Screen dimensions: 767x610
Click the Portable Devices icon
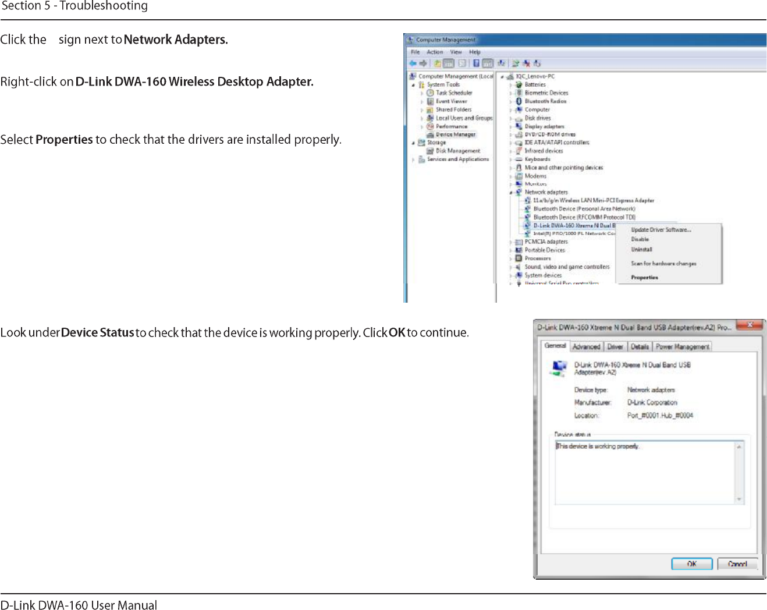[519, 250]
